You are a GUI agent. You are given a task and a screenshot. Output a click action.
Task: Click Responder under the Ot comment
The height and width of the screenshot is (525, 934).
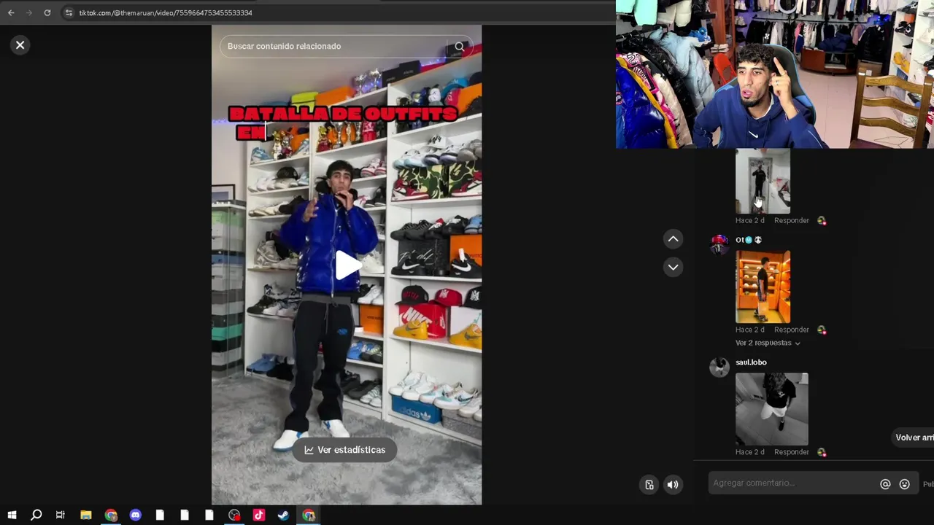(x=792, y=330)
